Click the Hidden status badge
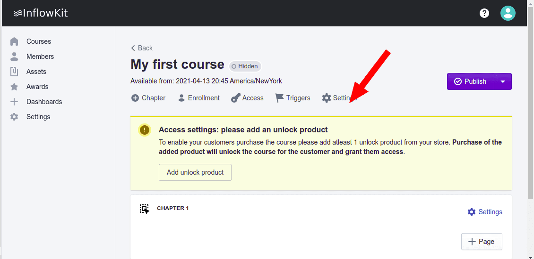534x259 pixels. (x=245, y=66)
